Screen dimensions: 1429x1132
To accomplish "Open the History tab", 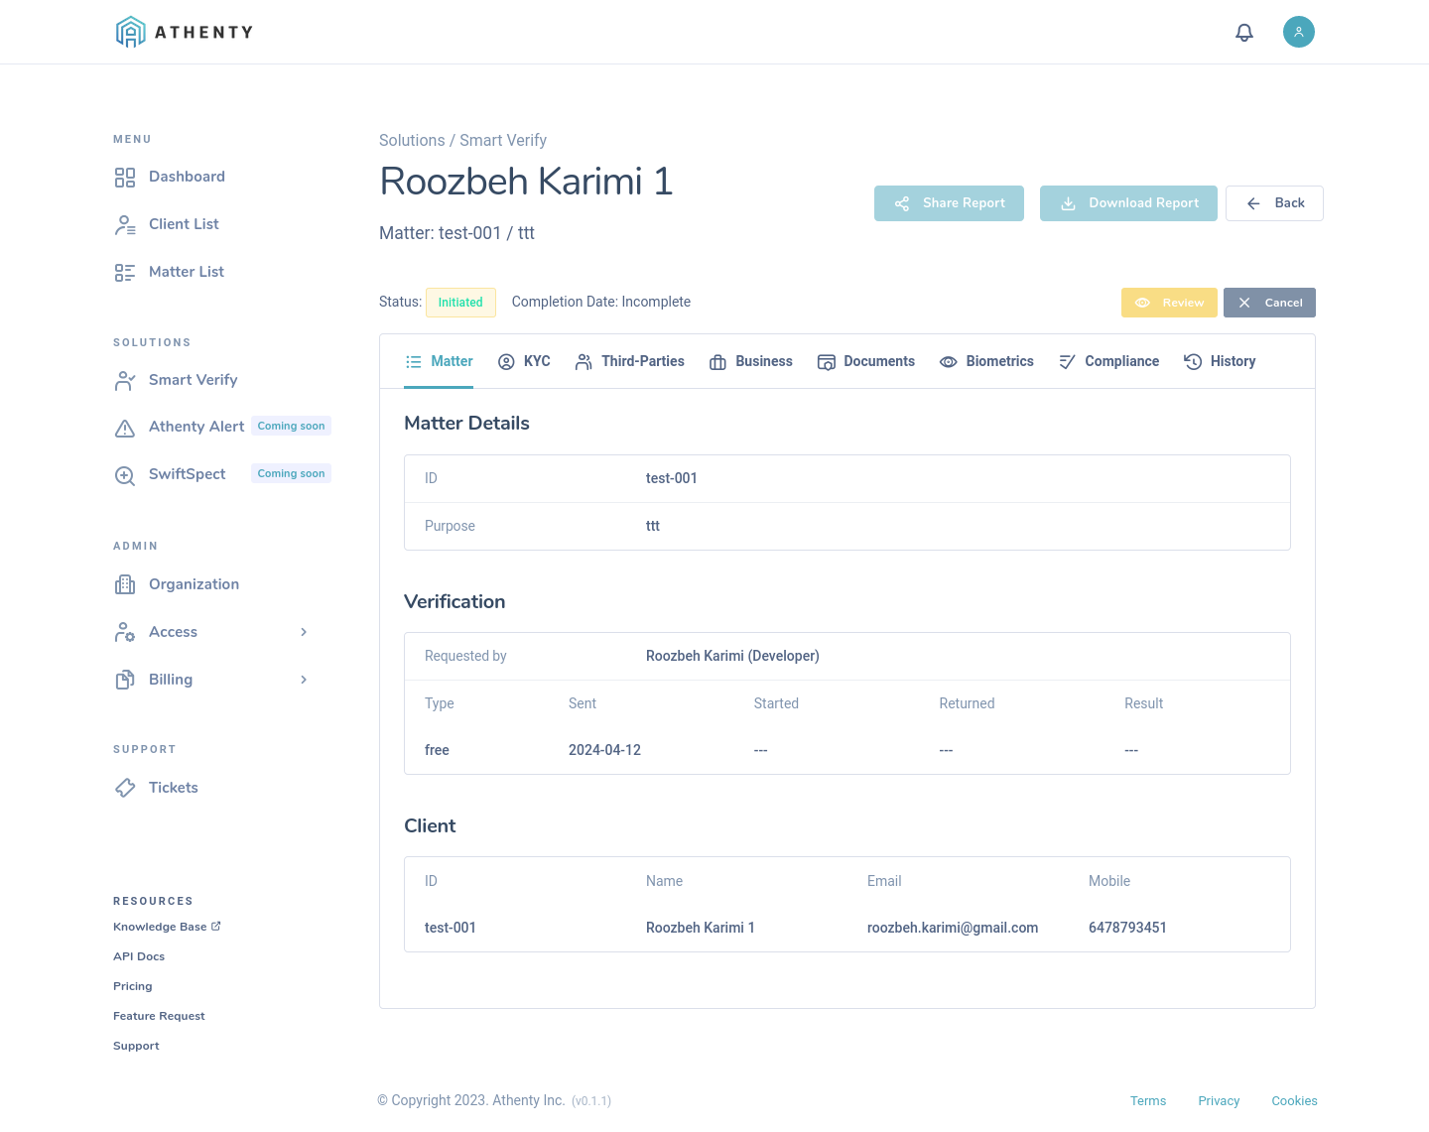I will tap(1220, 362).
